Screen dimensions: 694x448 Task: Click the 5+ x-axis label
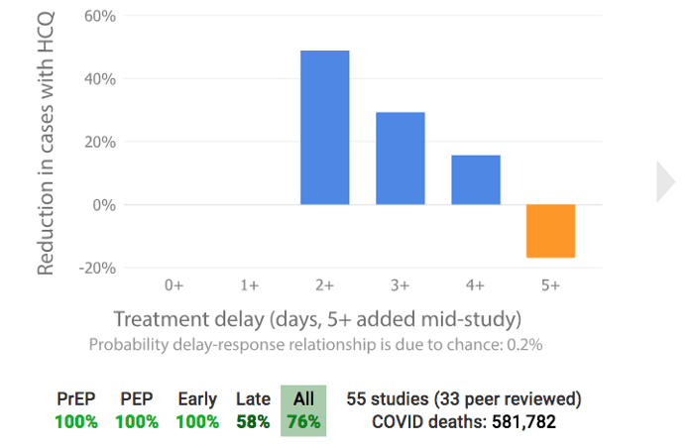pyautogui.click(x=551, y=285)
